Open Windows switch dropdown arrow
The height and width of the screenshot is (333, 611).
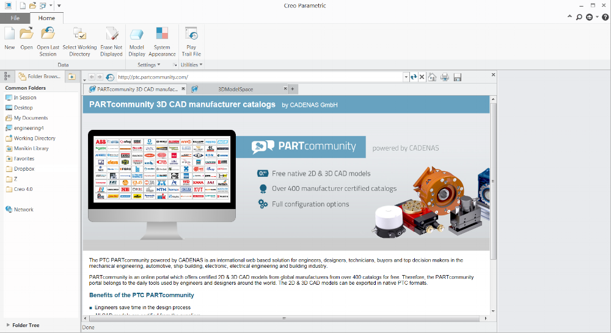tap(51, 5)
